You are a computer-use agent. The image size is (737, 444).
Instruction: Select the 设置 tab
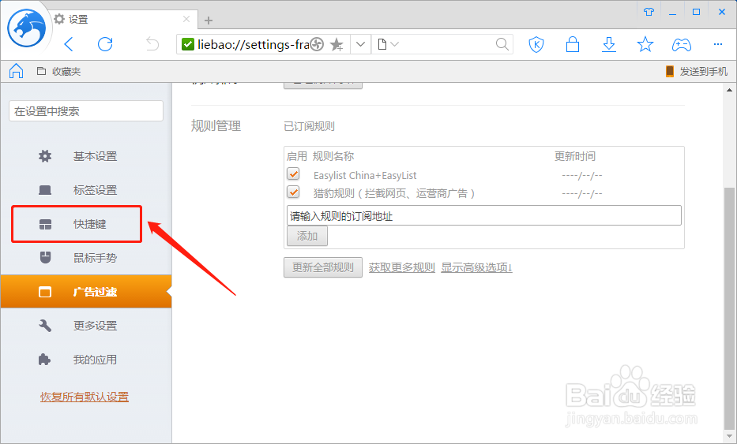[122, 19]
